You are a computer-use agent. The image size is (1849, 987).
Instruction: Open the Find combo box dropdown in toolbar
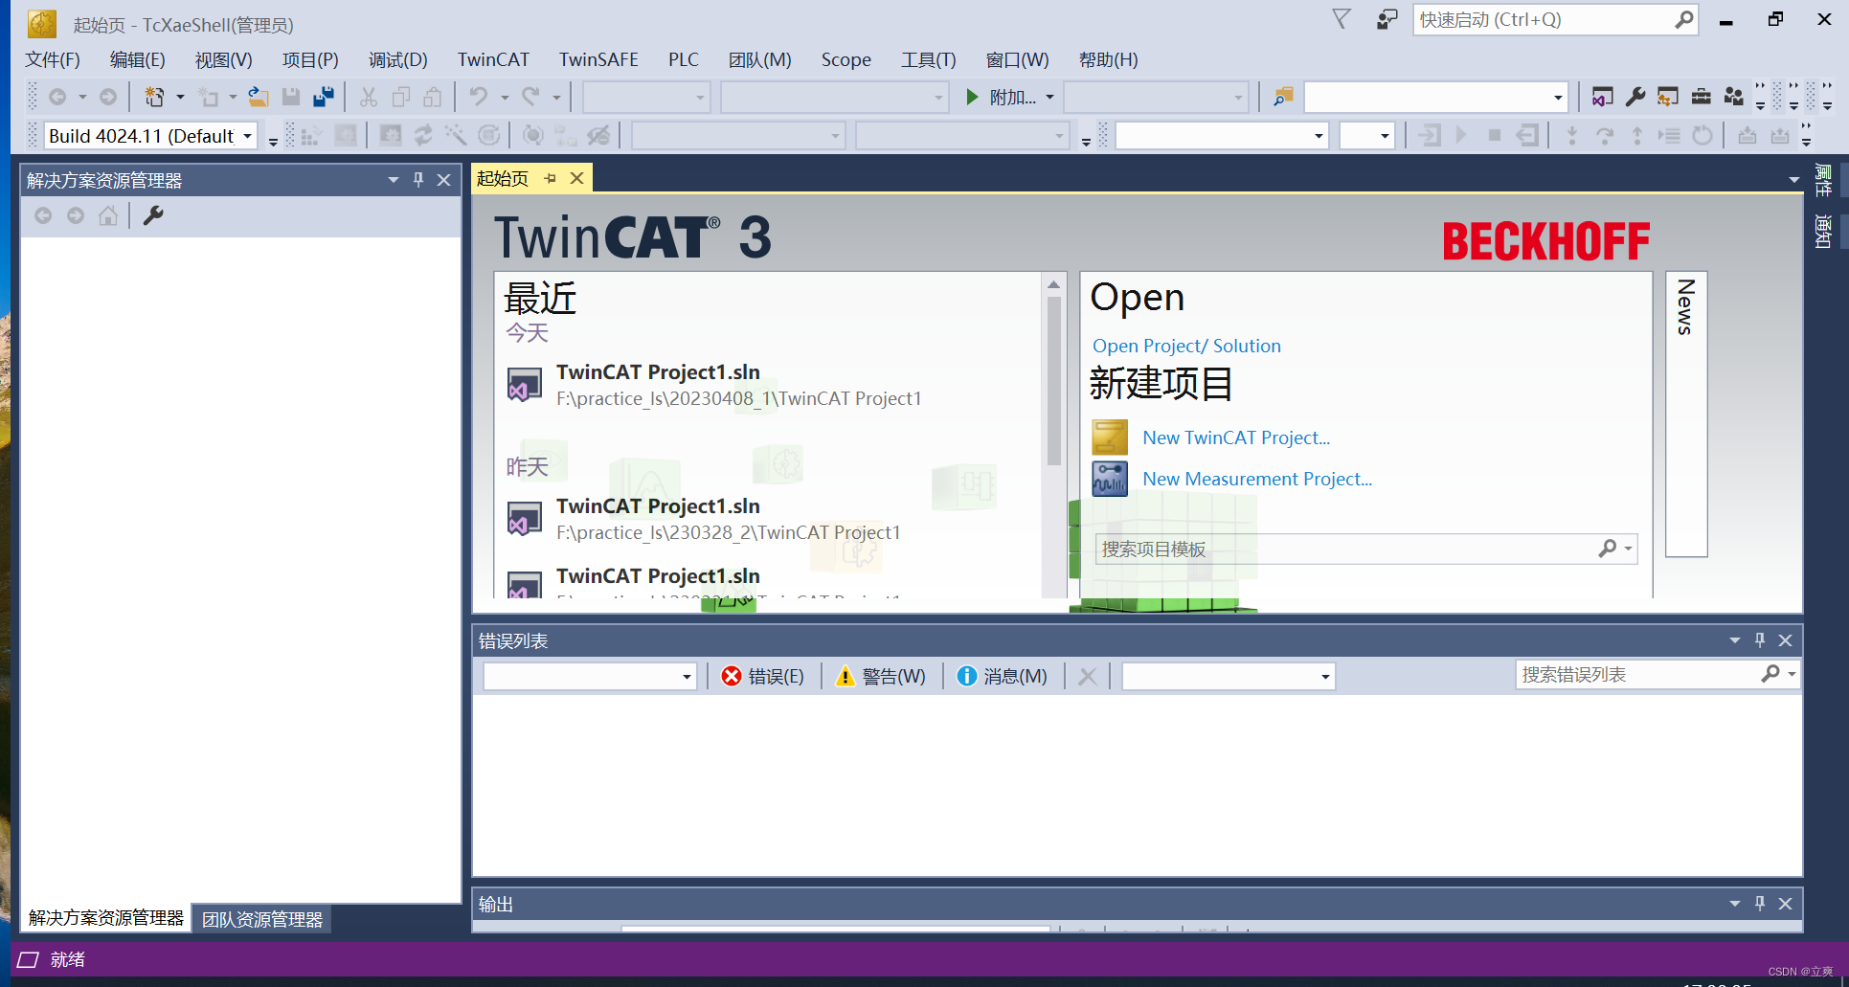coord(1558,97)
